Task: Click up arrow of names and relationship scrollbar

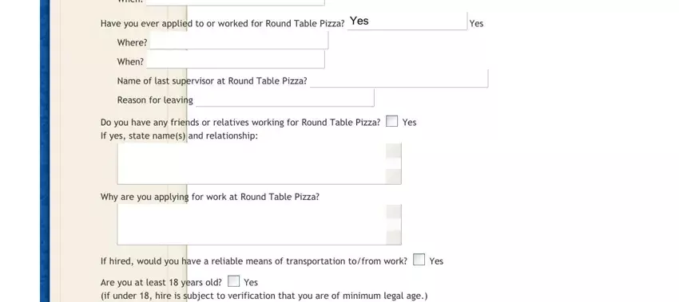Action: (394, 151)
